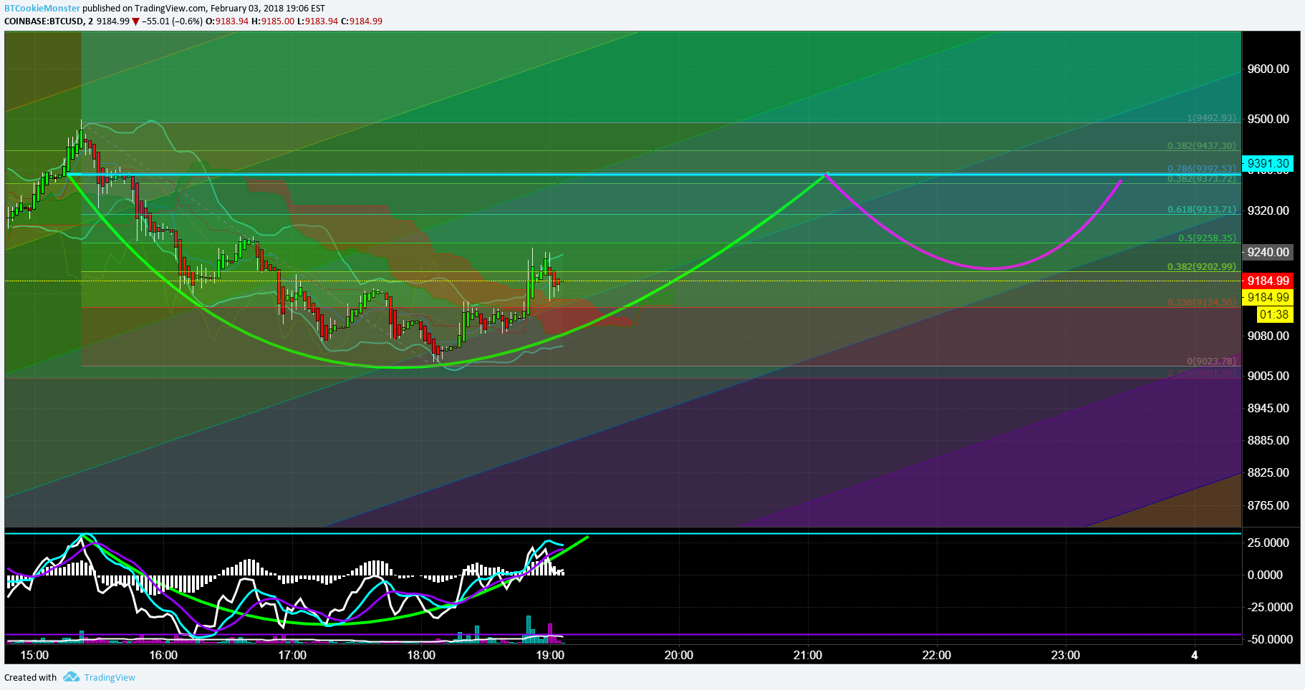The width and height of the screenshot is (1305, 690).
Task: Click the open value O:9183.94
Action: point(227,21)
